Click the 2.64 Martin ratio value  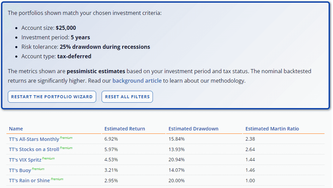(250, 149)
